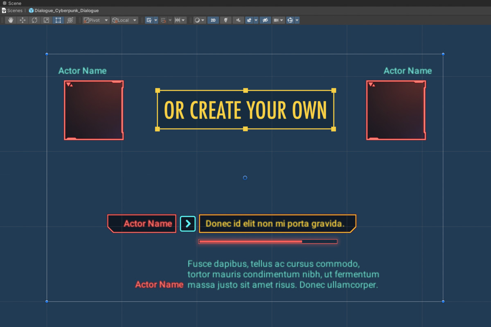Select the View (hand) tool

pyautogui.click(x=11, y=20)
